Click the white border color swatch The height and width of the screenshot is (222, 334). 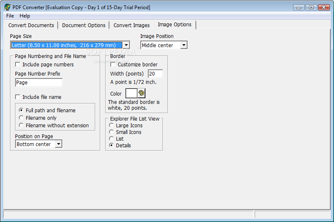coord(132,93)
